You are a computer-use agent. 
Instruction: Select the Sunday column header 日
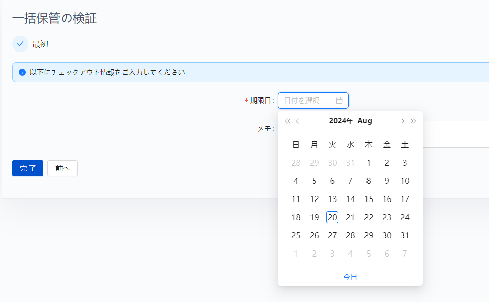296,144
